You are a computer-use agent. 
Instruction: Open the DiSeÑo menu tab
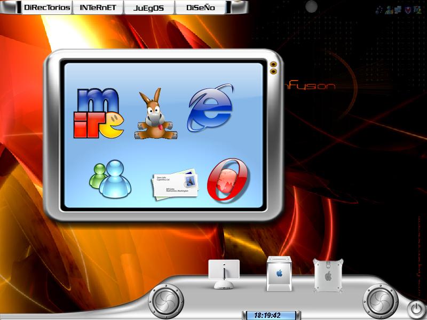point(201,7)
